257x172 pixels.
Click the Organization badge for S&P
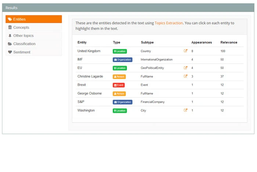(122, 102)
